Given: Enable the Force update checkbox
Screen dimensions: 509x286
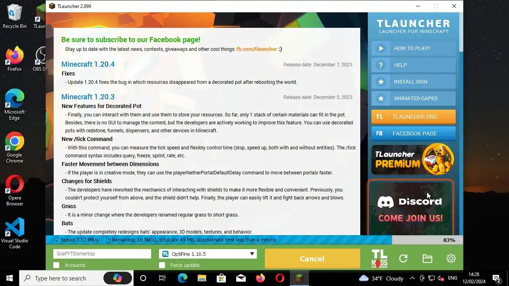Looking at the screenshot, I should 162,265.
